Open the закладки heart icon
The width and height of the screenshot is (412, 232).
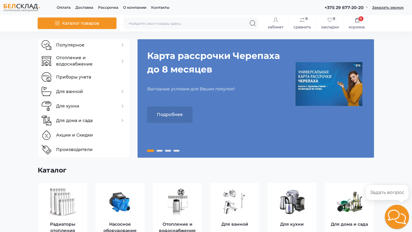click(x=330, y=20)
